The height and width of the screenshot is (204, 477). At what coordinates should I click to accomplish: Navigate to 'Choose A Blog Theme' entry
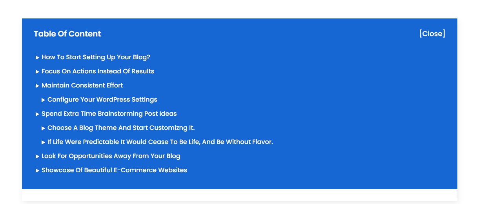[121, 128]
